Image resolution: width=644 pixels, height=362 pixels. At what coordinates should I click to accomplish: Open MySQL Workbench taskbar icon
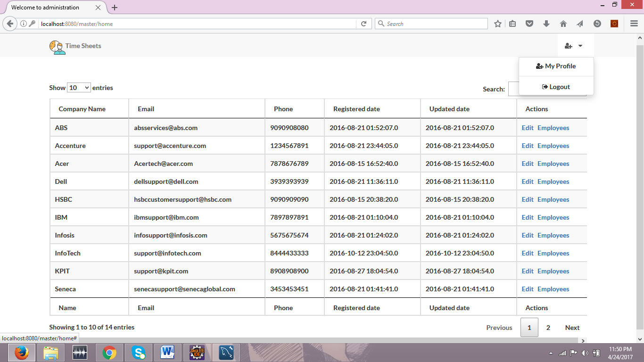point(226,353)
